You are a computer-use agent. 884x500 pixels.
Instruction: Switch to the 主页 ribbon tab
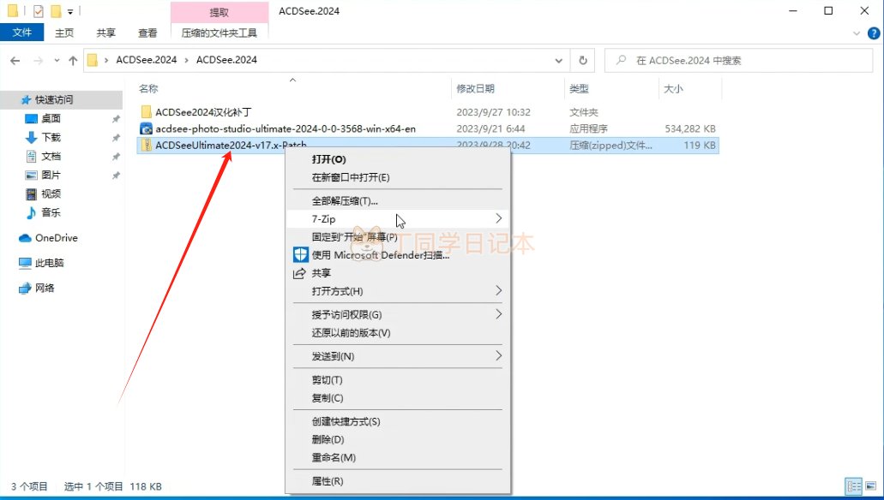point(64,33)
